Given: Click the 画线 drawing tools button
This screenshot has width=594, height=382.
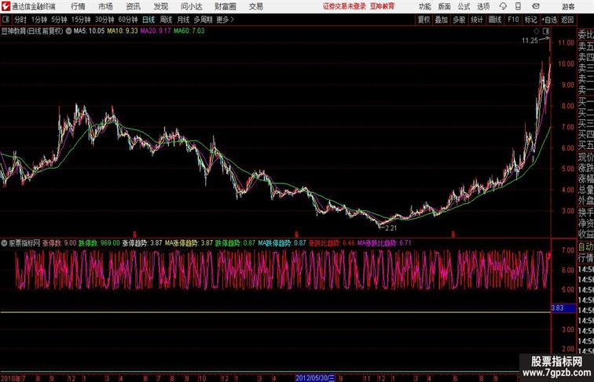Looking at the screenshot, I should pos(495,20).
